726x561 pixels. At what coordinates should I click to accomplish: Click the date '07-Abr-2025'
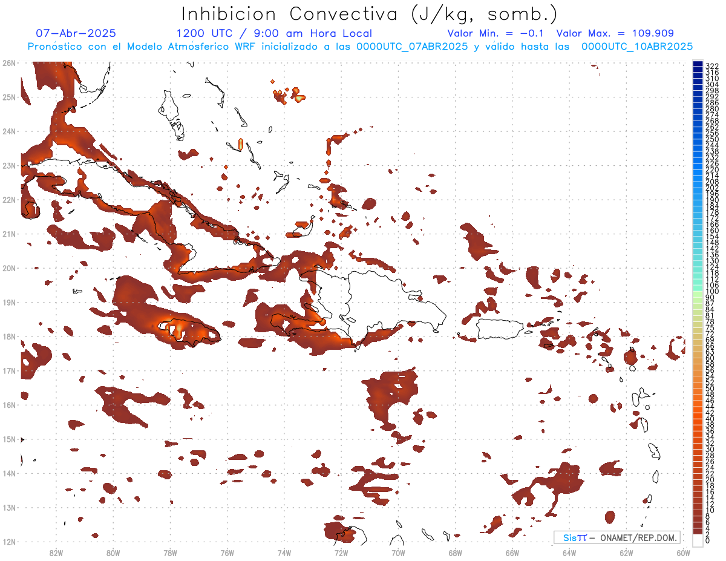coord(76,33)
